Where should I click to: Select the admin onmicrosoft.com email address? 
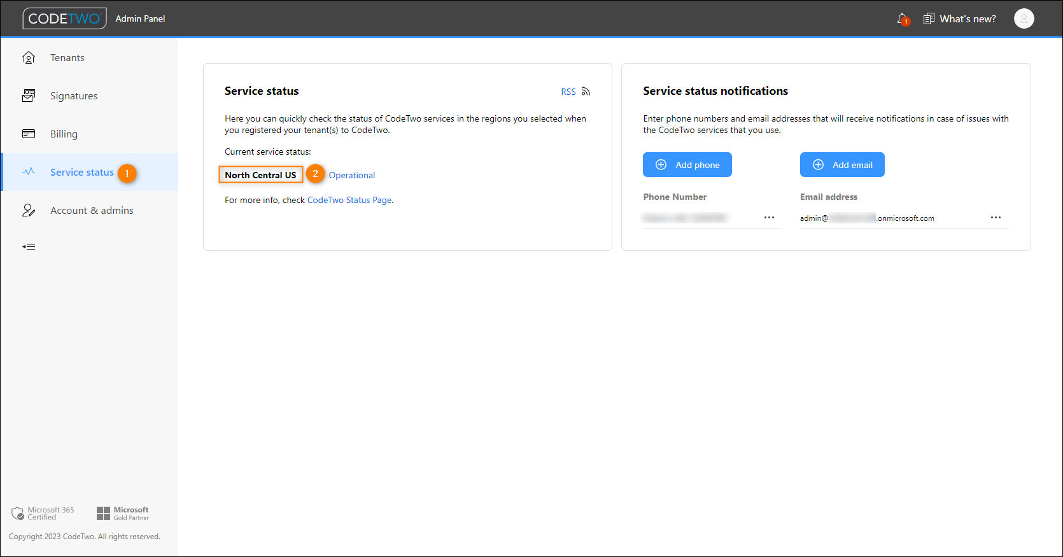pyautogui.click(x=867, y=218)
